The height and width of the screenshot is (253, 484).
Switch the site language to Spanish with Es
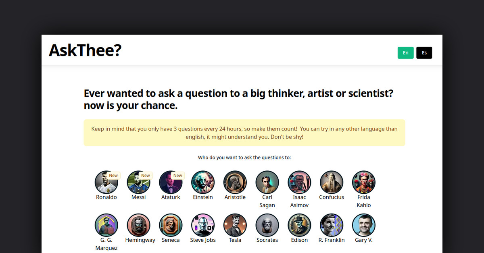click(x=424, y=52)
